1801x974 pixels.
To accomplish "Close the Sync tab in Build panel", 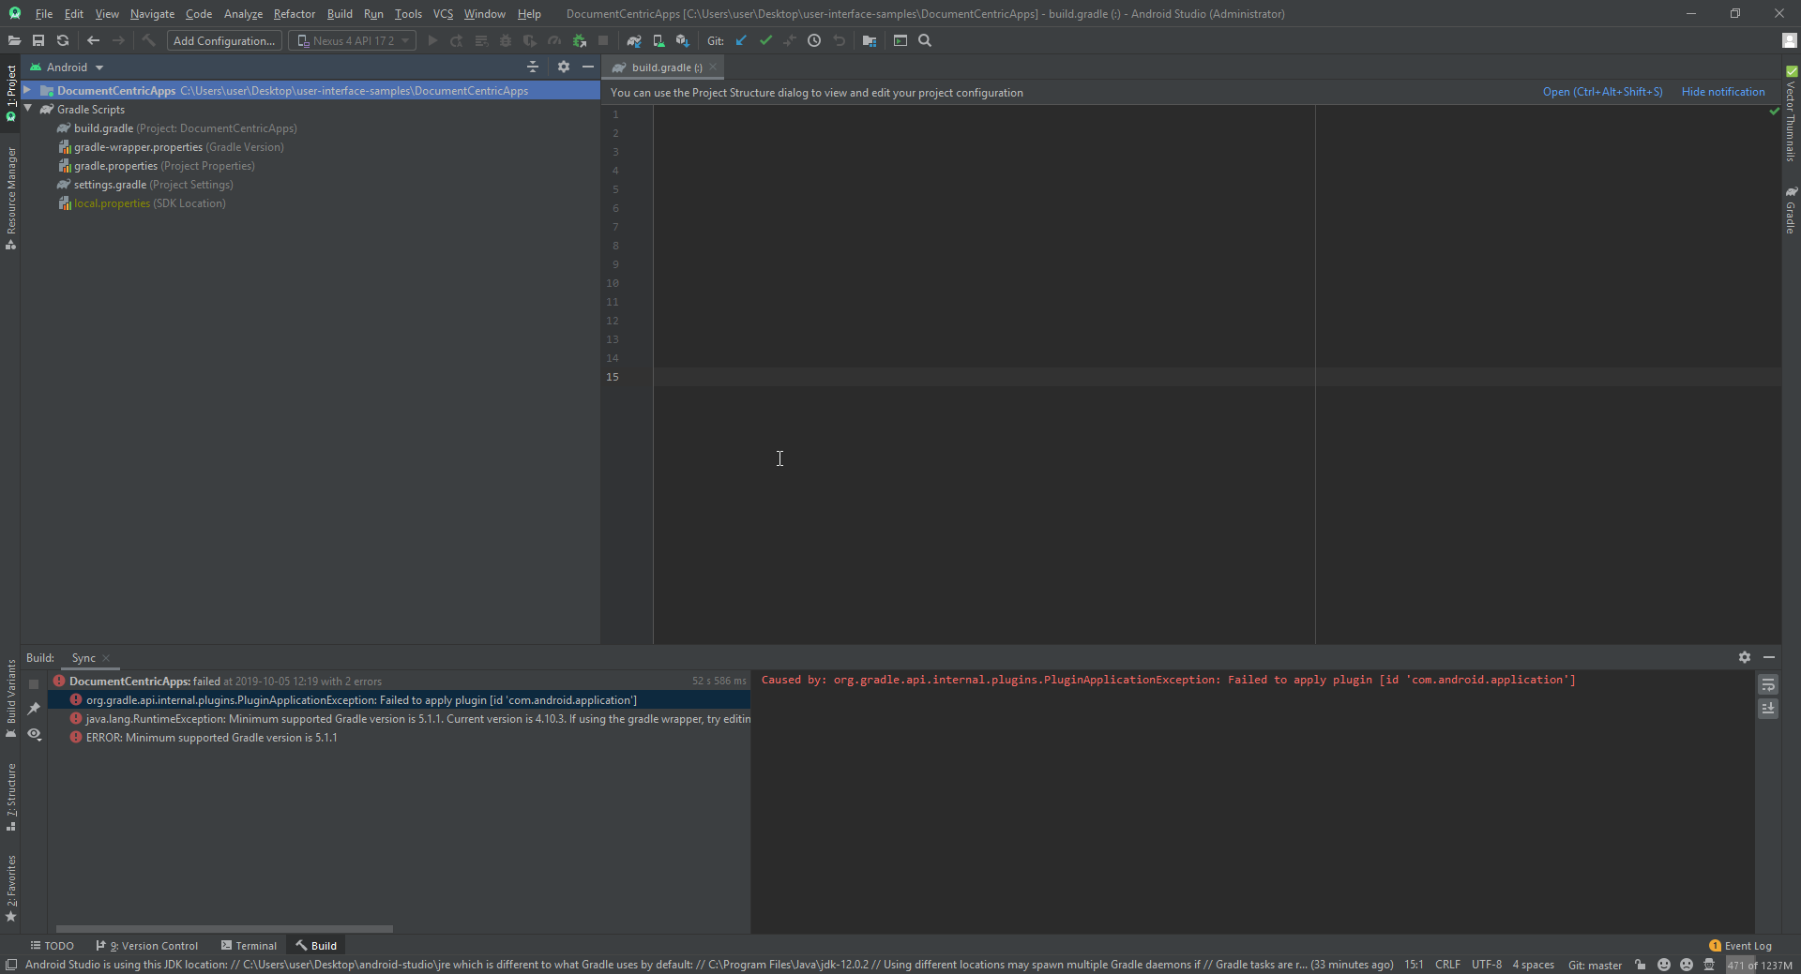I will click(106, 658).
